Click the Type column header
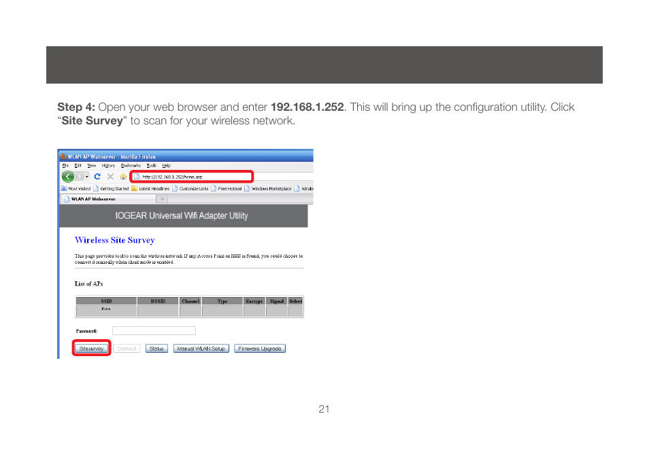Screen dimensions: 649x452 click(222, 301)
